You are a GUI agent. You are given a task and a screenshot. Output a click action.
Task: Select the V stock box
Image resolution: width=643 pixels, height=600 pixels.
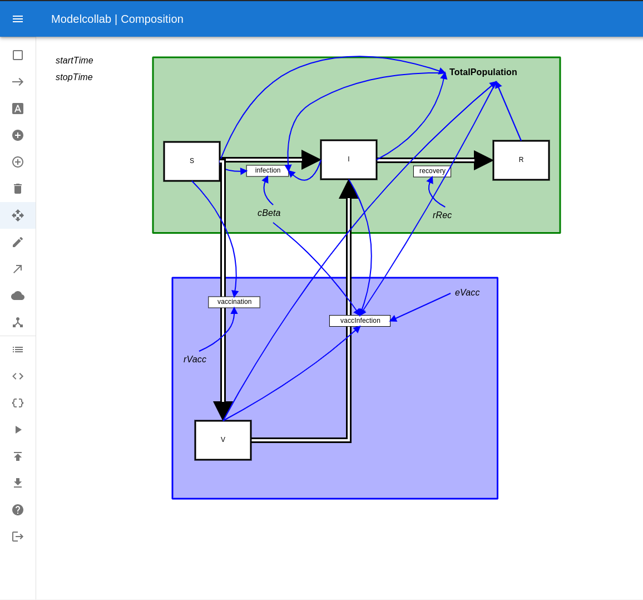pyautogui.click(x=223, y=440)
